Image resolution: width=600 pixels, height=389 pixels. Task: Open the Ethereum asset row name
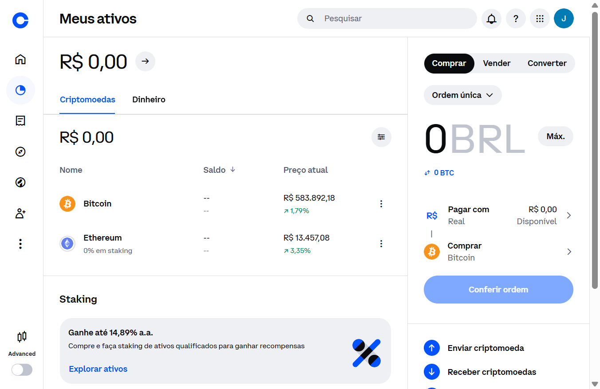(x=103, y=238)
